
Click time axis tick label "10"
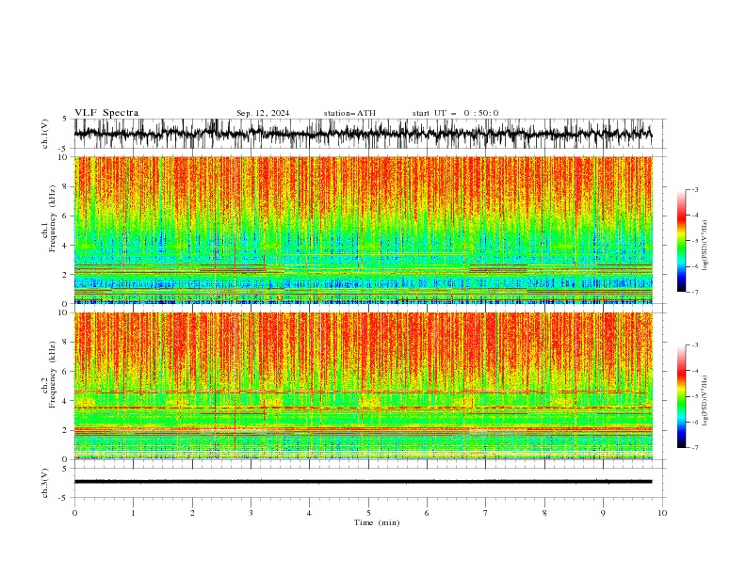(x=662, y=513)
